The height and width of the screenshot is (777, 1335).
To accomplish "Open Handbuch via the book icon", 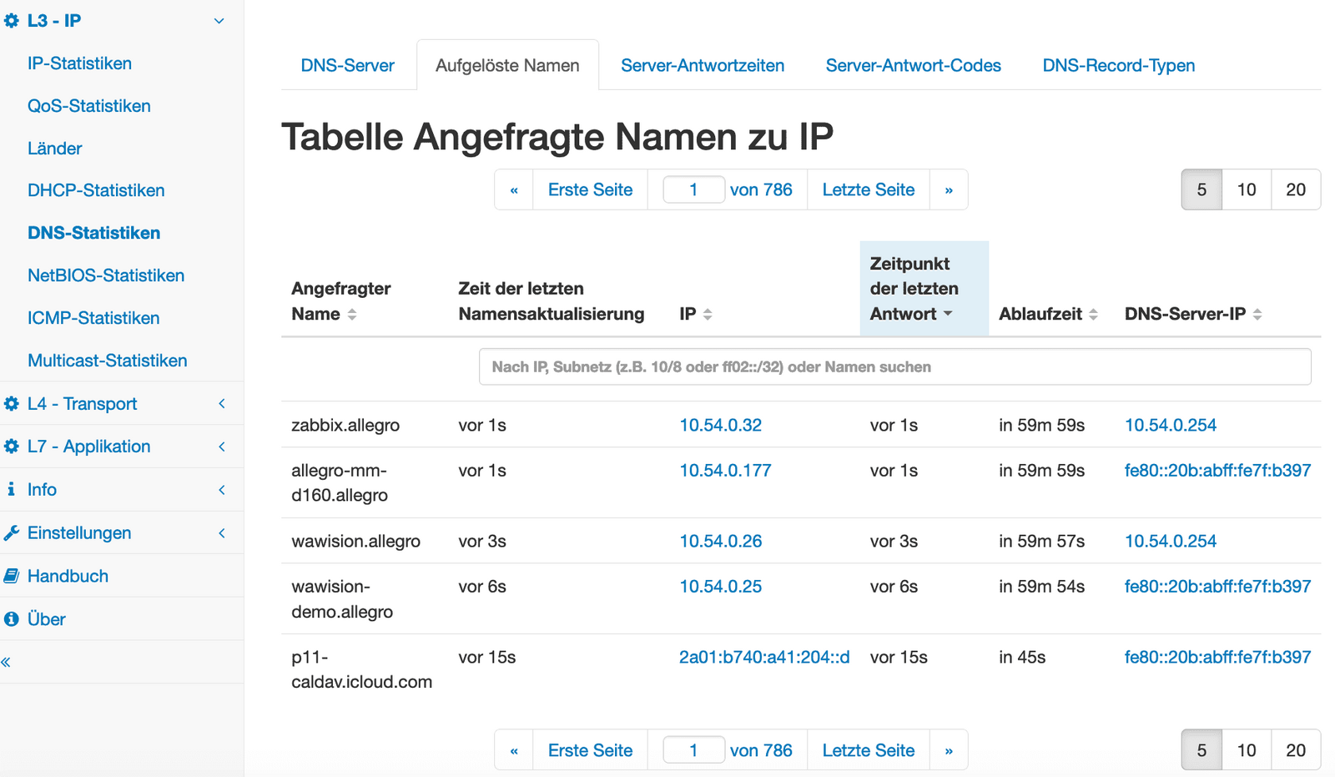I will [x=12, y=576].
